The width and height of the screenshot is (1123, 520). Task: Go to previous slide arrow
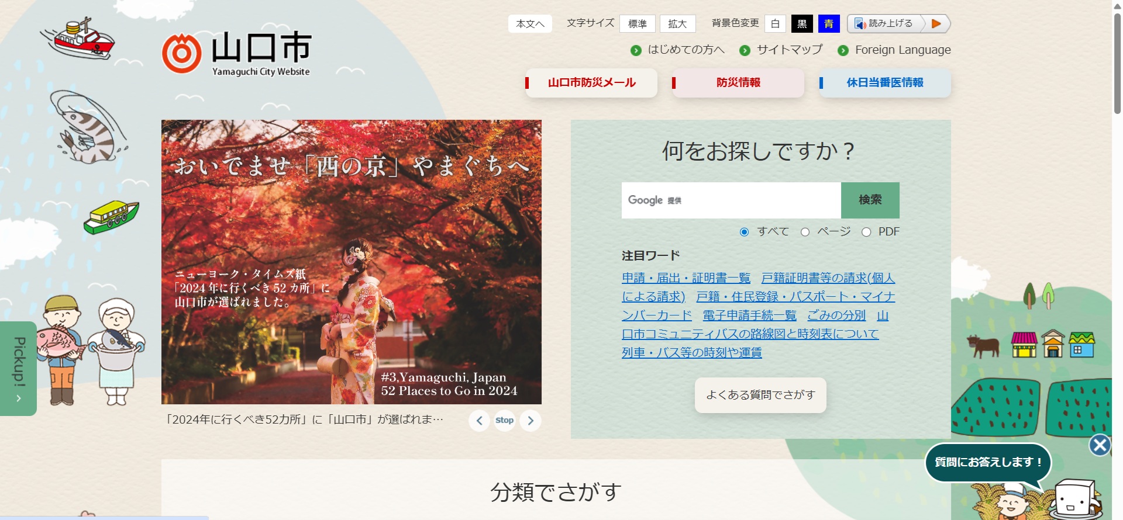pos(479,420)
